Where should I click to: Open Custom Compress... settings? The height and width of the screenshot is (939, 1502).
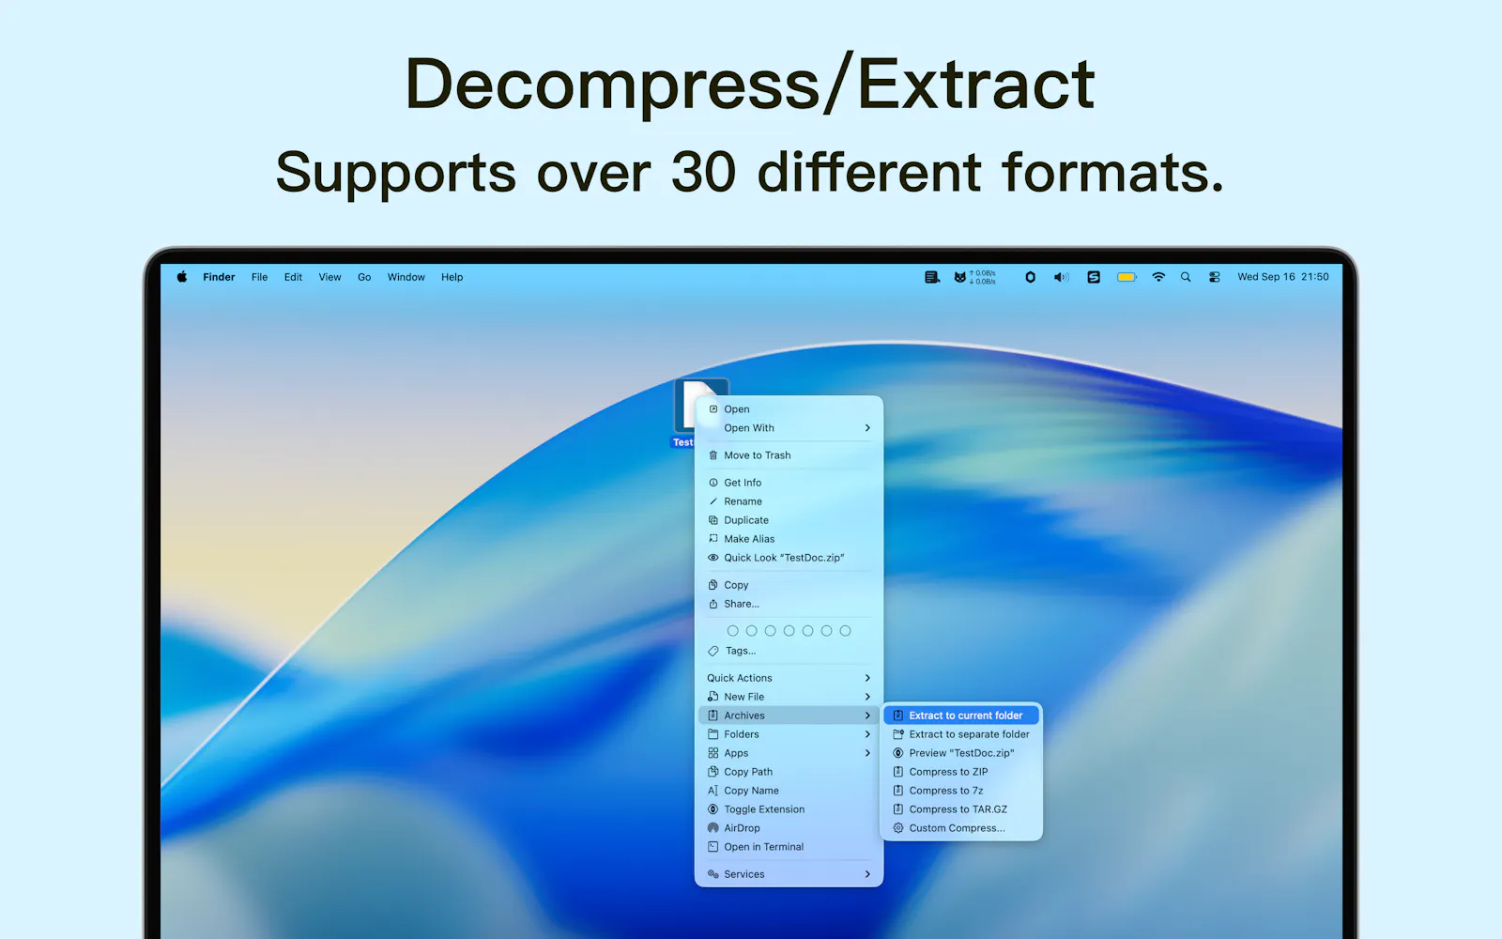click(961, 828)
